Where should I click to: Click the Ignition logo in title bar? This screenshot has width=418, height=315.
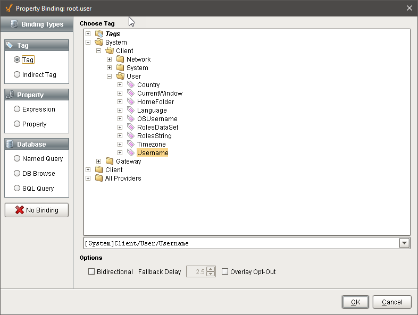pos(9,8)
